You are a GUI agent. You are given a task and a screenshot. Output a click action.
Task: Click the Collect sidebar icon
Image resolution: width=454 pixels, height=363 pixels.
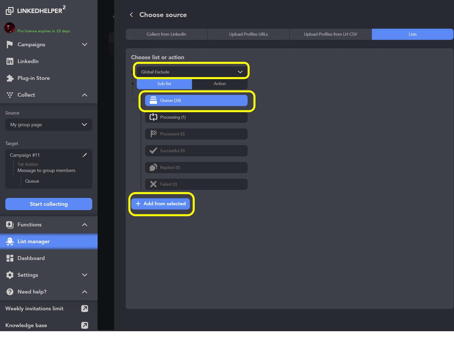point(10,95)
